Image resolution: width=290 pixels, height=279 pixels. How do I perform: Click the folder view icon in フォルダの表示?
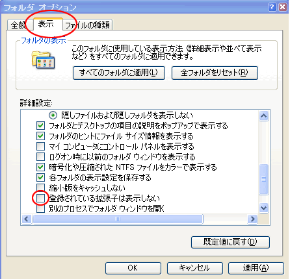pos(44,60)
